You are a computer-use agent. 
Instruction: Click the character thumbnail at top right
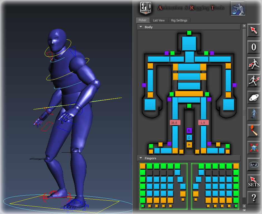click(238, 8)
